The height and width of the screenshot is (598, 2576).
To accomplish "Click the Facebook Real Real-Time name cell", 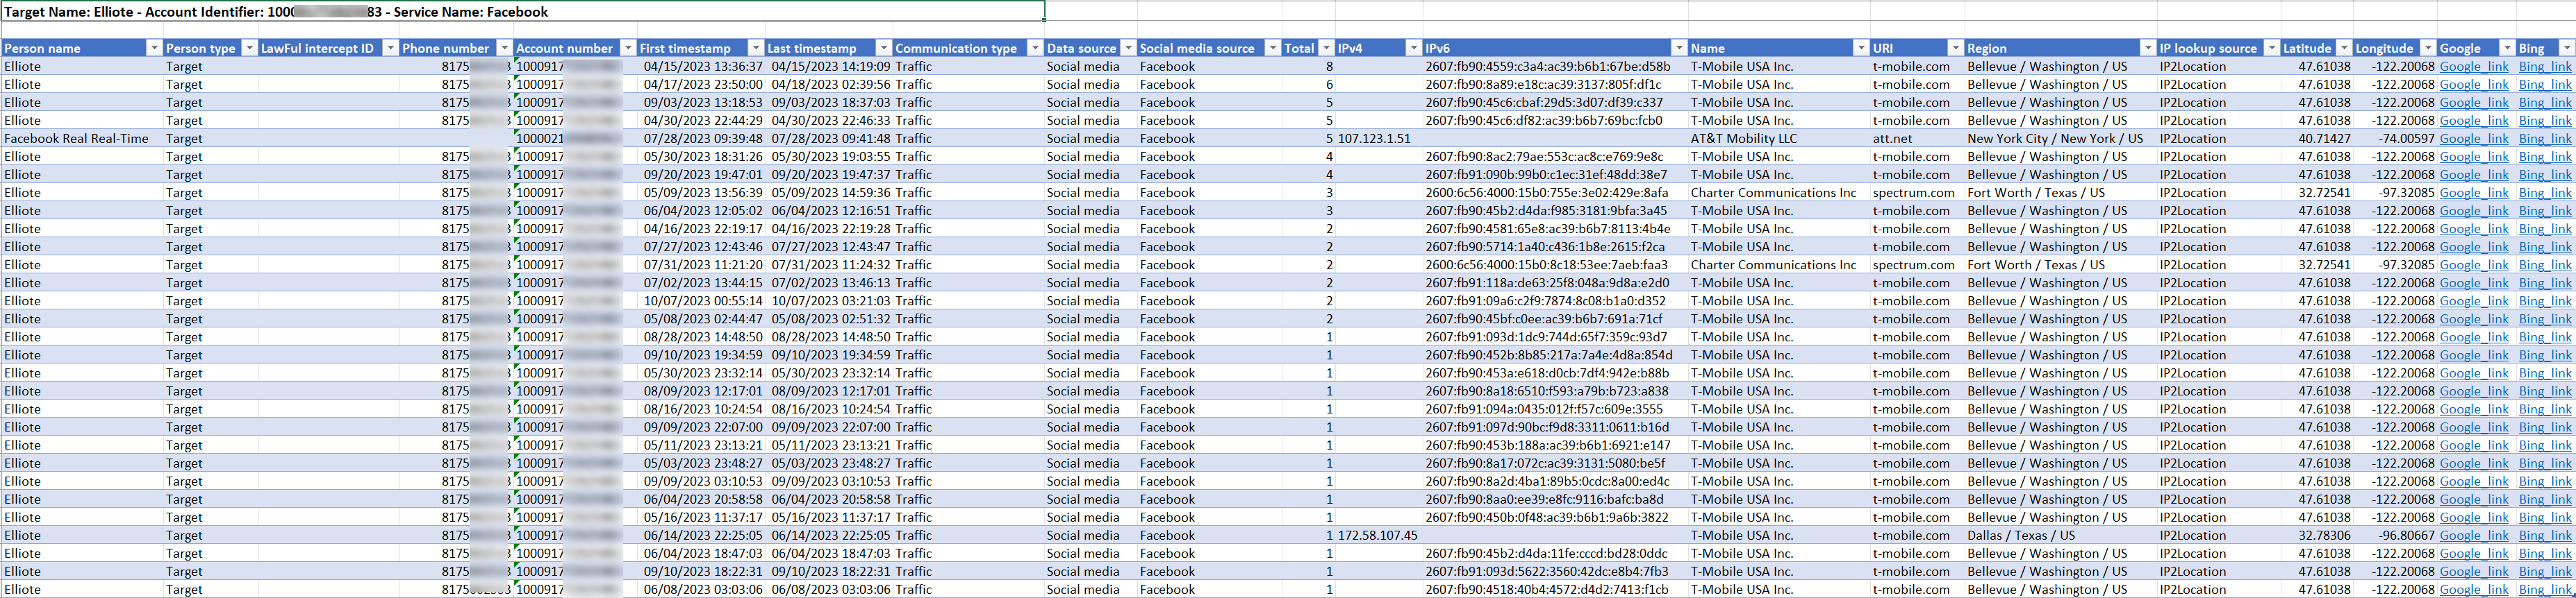I will pos(77,139).
